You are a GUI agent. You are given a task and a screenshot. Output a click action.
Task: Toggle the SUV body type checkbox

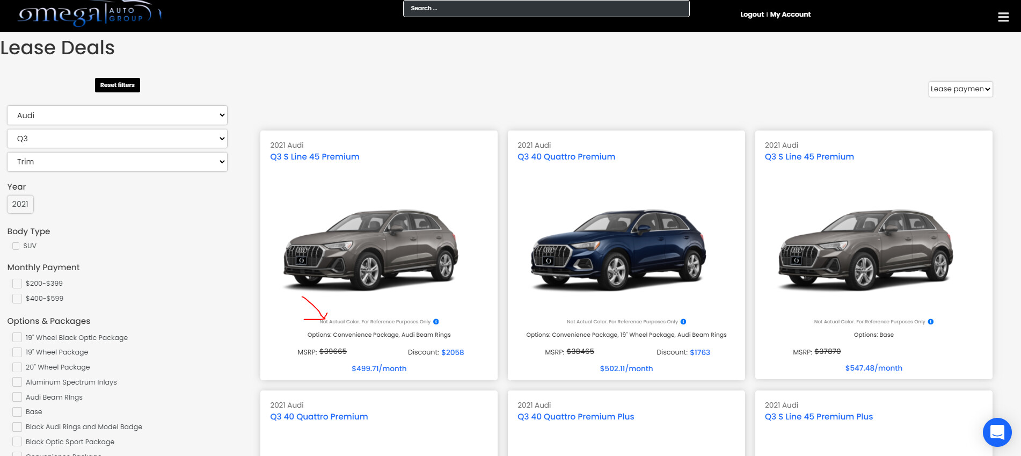(16, 246)
